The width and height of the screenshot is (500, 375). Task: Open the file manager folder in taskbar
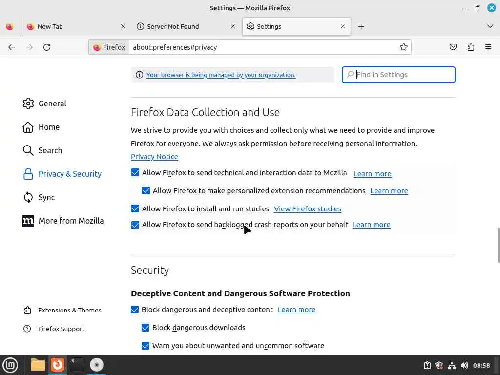click(38, 365)
